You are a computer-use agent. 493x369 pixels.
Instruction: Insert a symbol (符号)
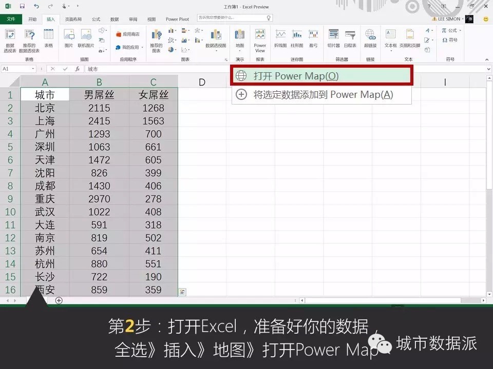click(x=450, y=40)
